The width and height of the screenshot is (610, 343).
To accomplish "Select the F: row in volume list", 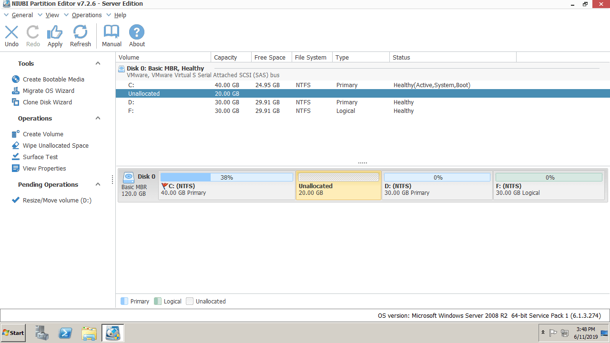I will click(x=131, y=111).
